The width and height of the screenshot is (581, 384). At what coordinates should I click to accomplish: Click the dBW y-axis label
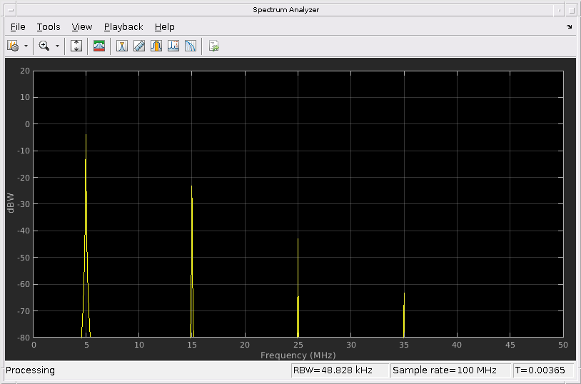tap(11, 203)
